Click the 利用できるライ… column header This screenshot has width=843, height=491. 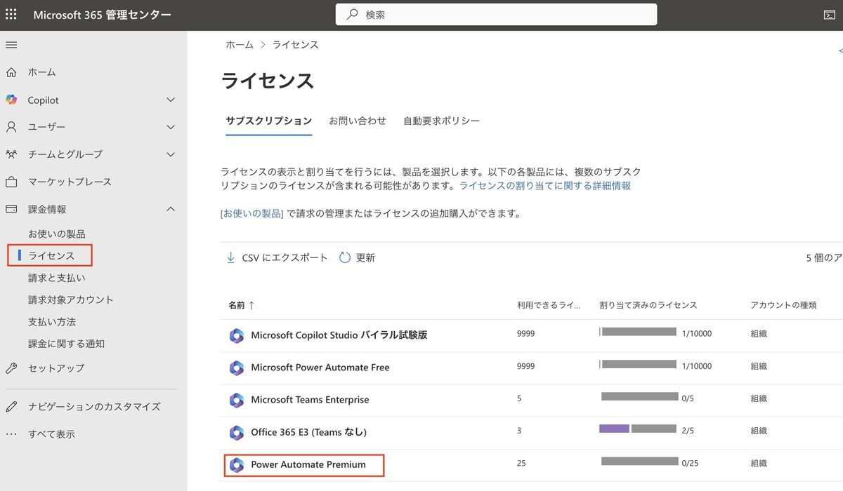[549, 305]
